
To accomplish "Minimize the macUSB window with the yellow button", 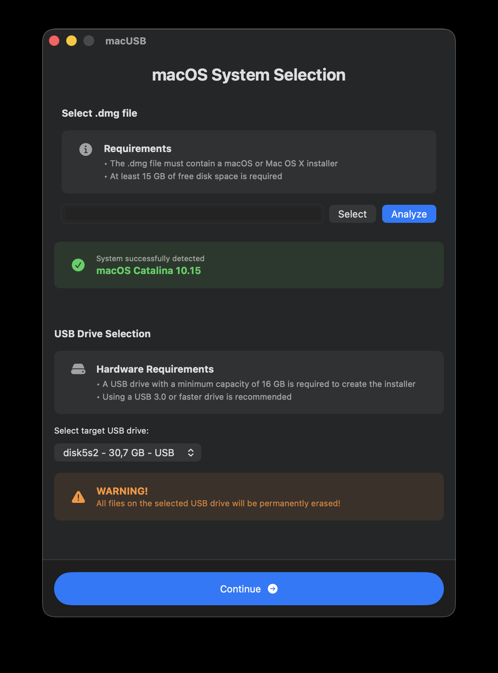I will (x=71, y=41).
